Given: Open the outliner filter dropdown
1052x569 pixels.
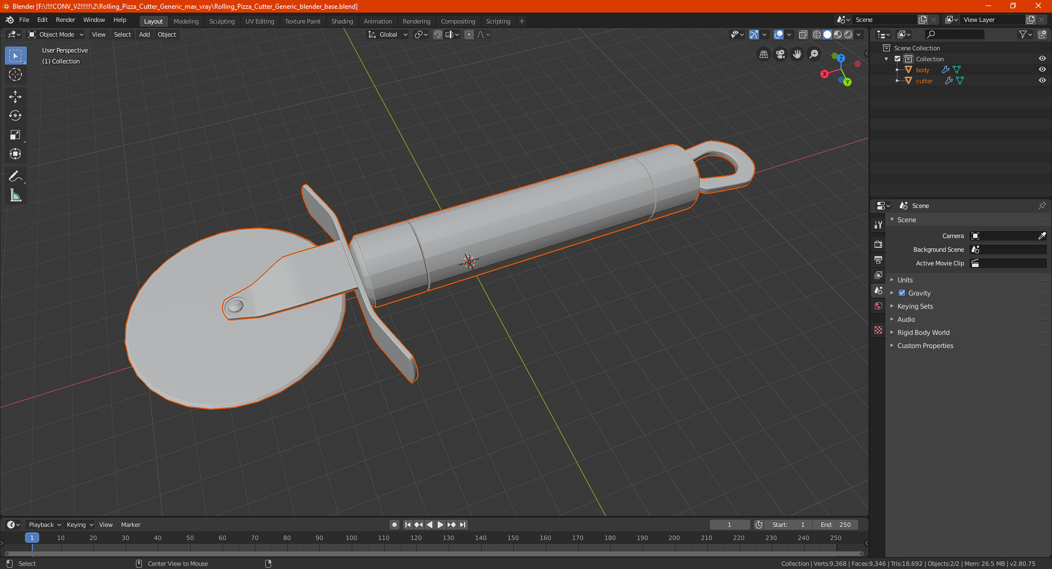Looking at the screenshot, I should pos(1025,34).
